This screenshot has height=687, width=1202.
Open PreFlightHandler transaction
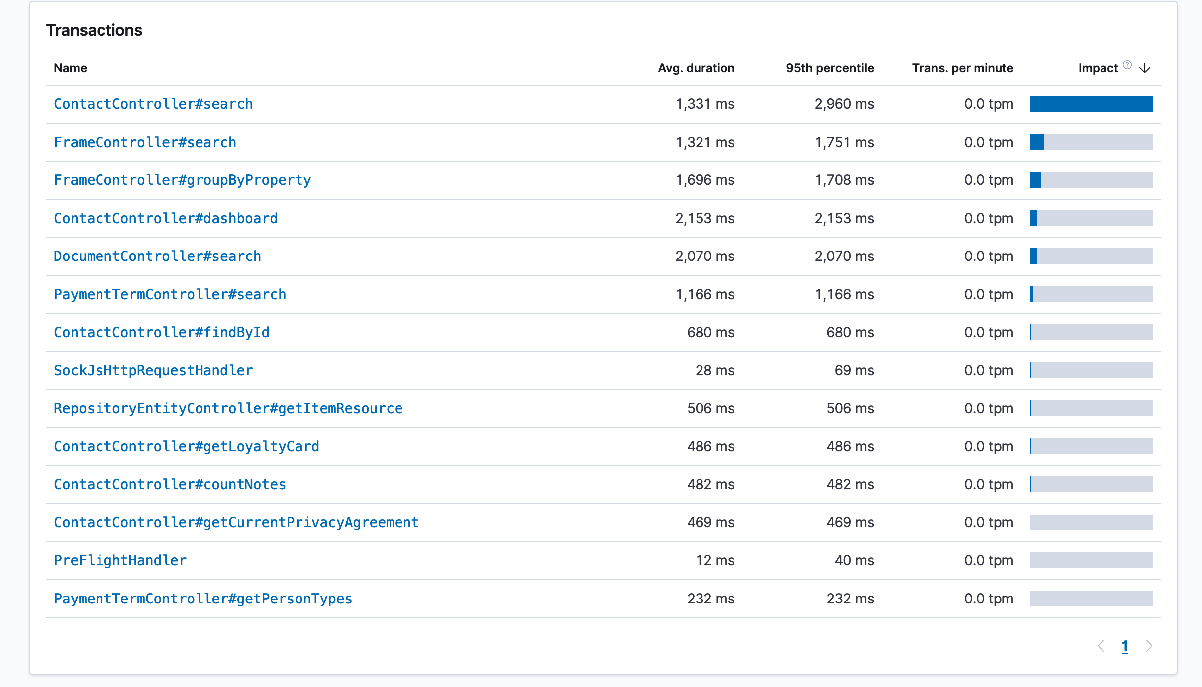pos(120,560)
